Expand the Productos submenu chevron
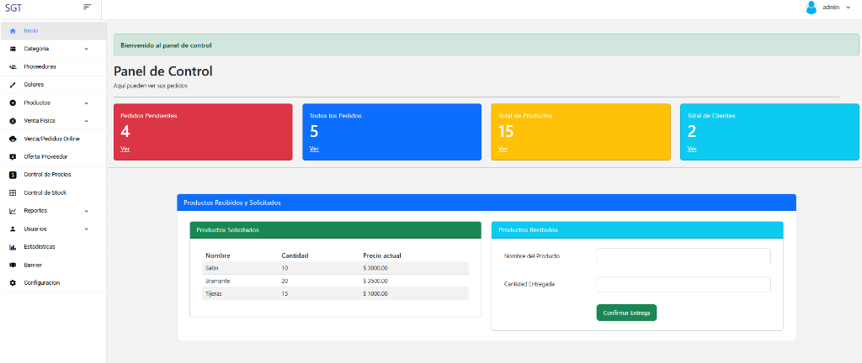Image resolution: width=862 pixels, height=363 pixels. coord(86,103)
